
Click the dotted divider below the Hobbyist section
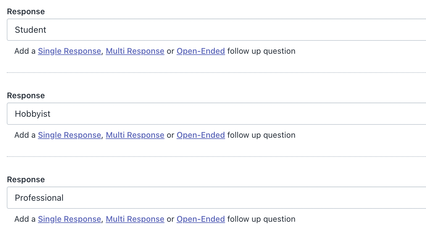(216, 157)
